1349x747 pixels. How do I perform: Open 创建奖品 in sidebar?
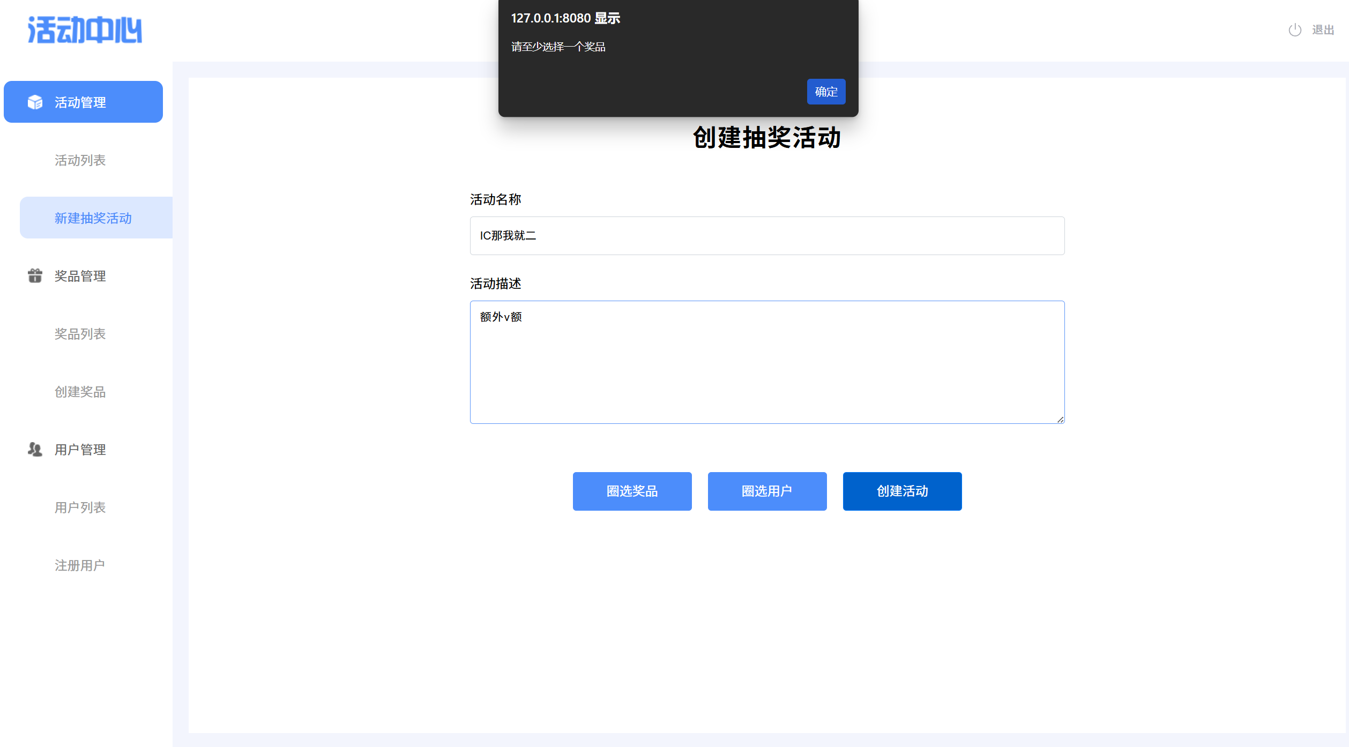80,392
